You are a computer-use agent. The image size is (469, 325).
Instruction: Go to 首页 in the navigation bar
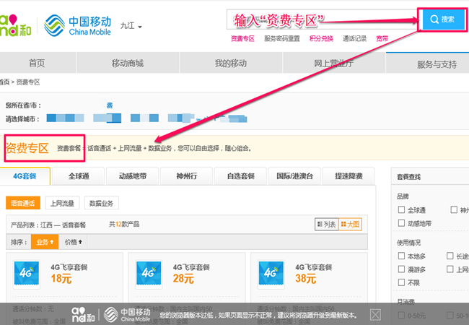click(x=37, y=63)
